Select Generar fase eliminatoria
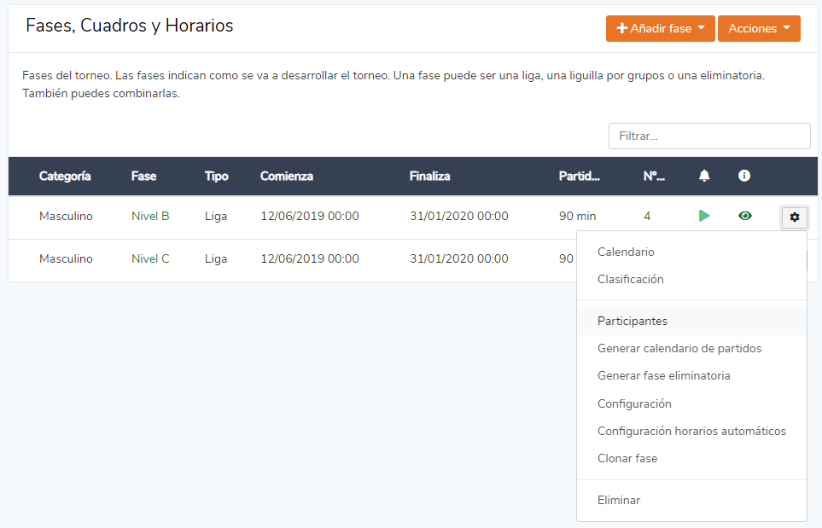The image size is (822, 528). (691, 375)
